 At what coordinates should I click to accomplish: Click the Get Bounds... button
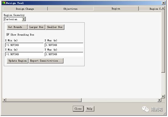click(x=17, y=27)
